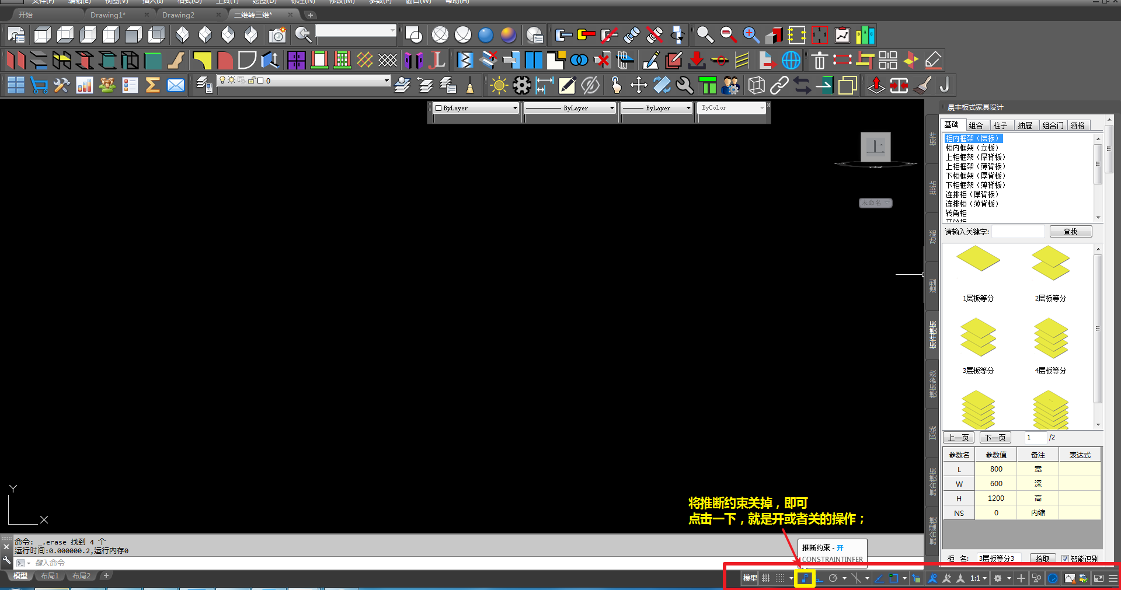Screen dimensions: 1121x590
Task: Click the colorful bar chart books icon
Action: (865, 36)
